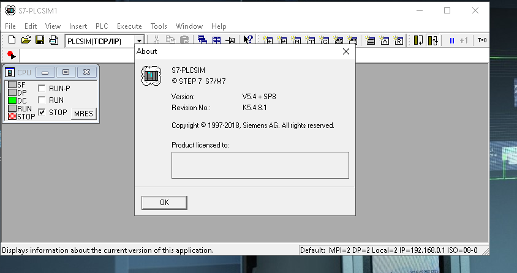Screen dimensions: 517x273
Task: Click the Save PLC floppy disk icon
Action: [39, 40]
